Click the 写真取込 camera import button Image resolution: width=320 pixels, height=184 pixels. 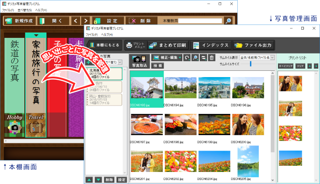(139, 61)
